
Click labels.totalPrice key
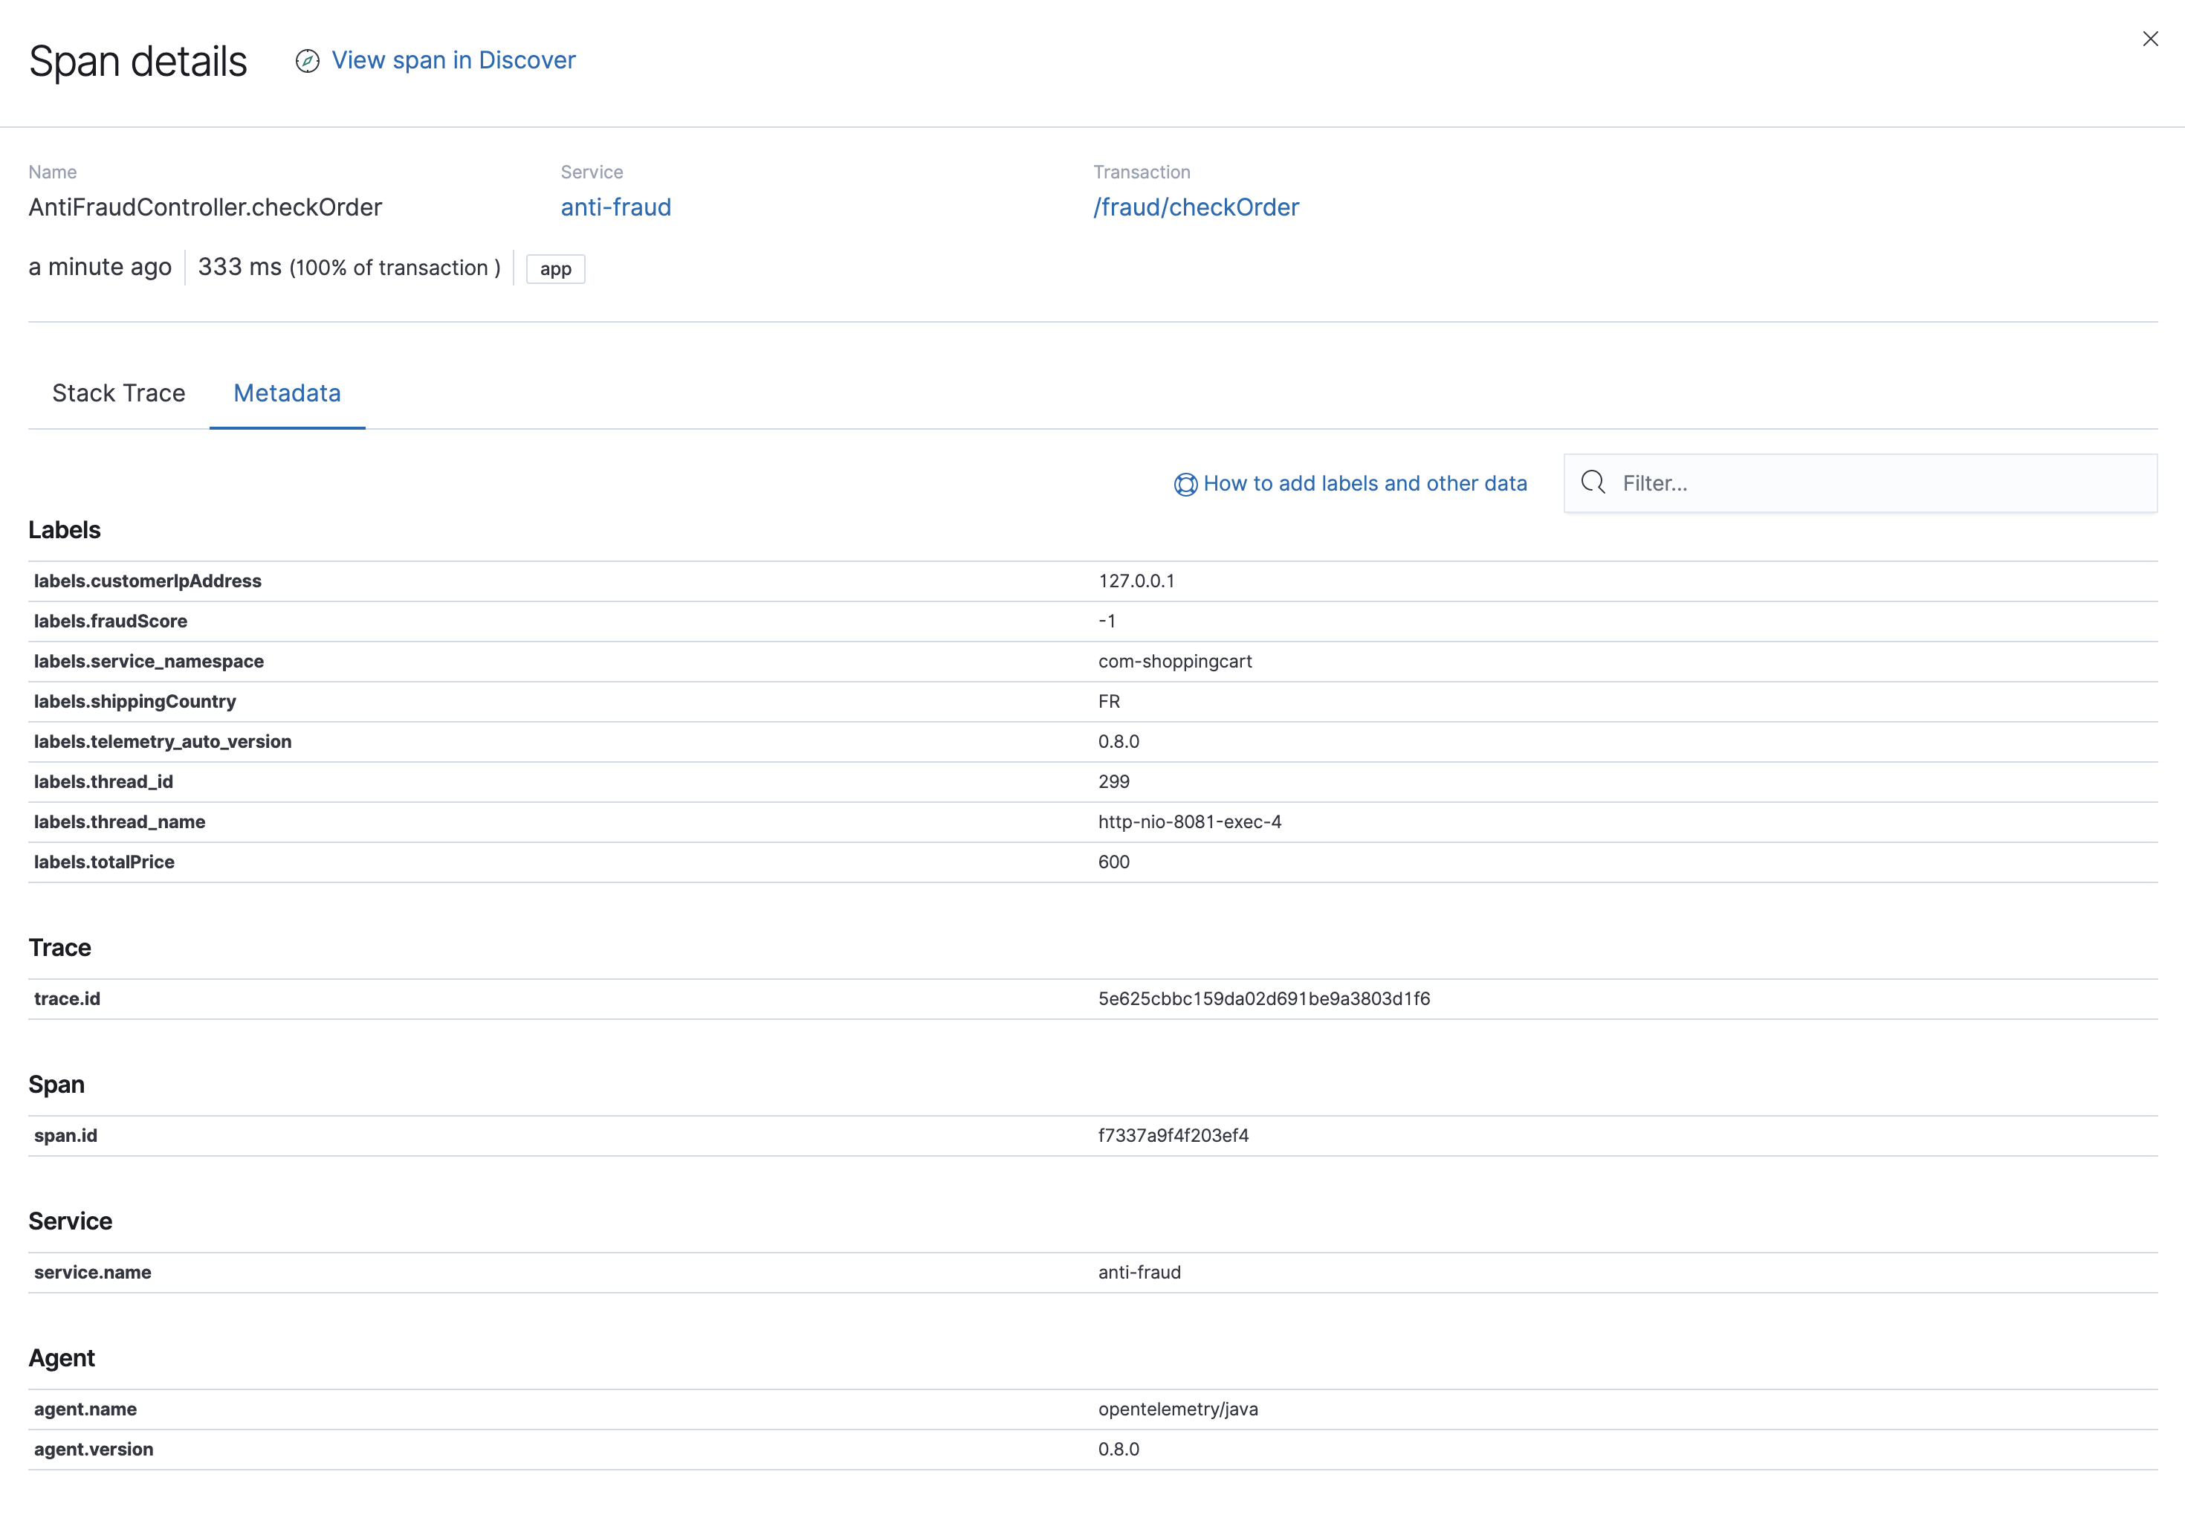pos(105,862)
